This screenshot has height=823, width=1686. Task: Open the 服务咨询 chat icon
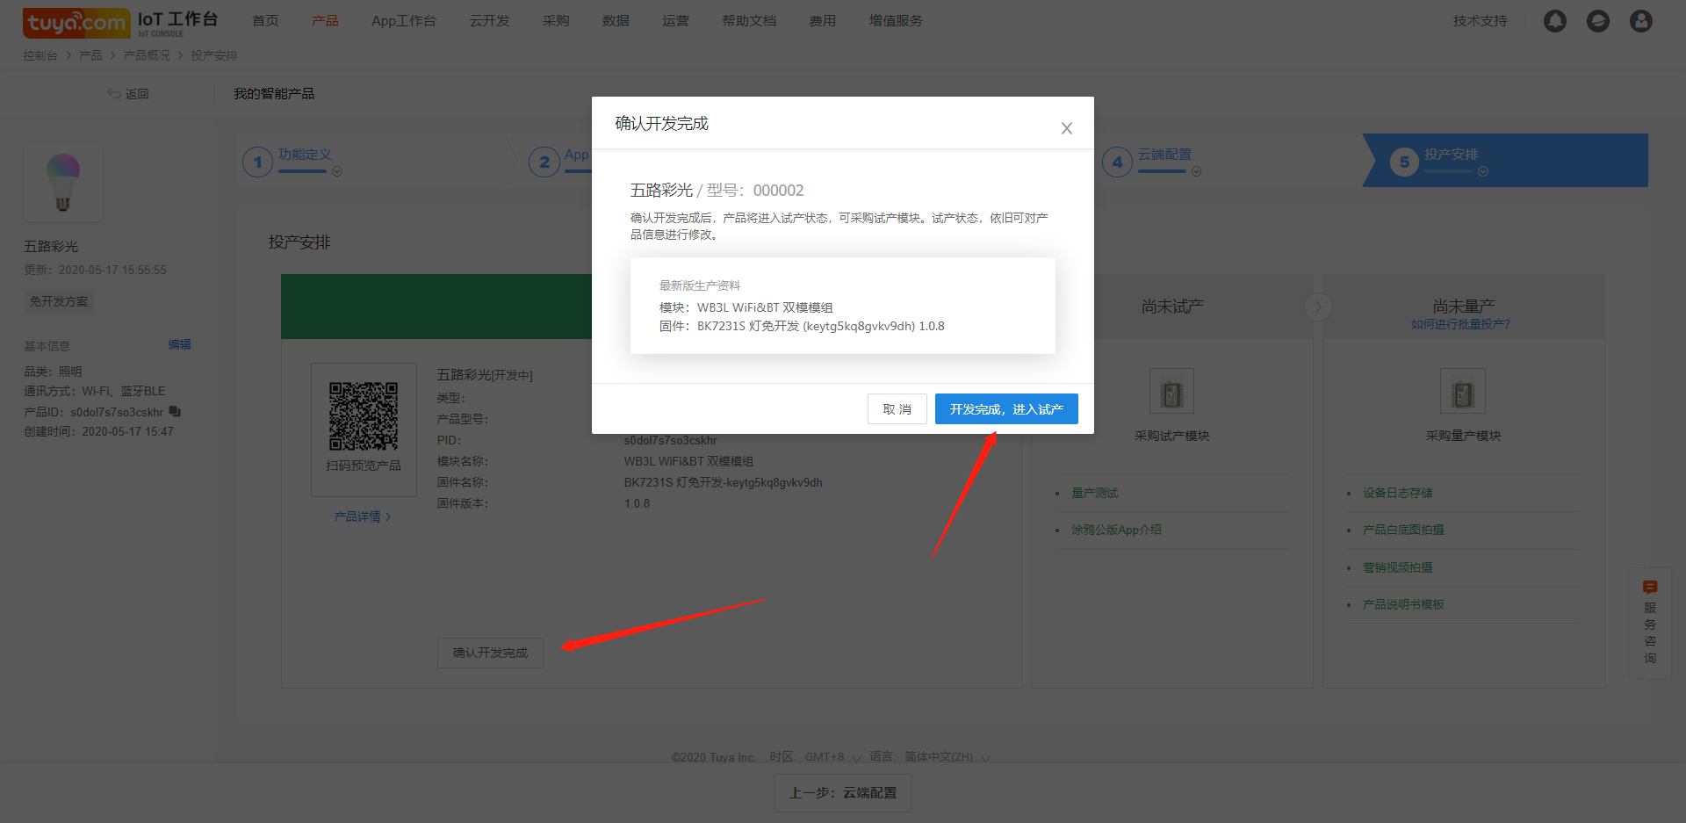(1650, 588)
